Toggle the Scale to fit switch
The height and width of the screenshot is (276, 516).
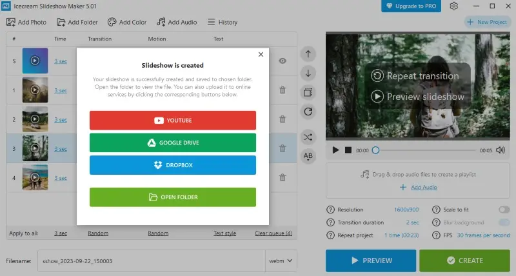(x=504, y=210)
